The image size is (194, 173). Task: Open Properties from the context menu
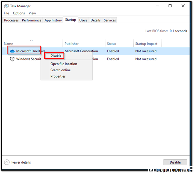58,76
